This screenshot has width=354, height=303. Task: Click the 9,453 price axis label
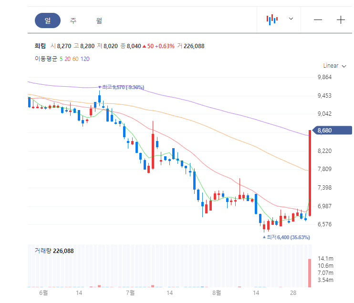(324, 96)
